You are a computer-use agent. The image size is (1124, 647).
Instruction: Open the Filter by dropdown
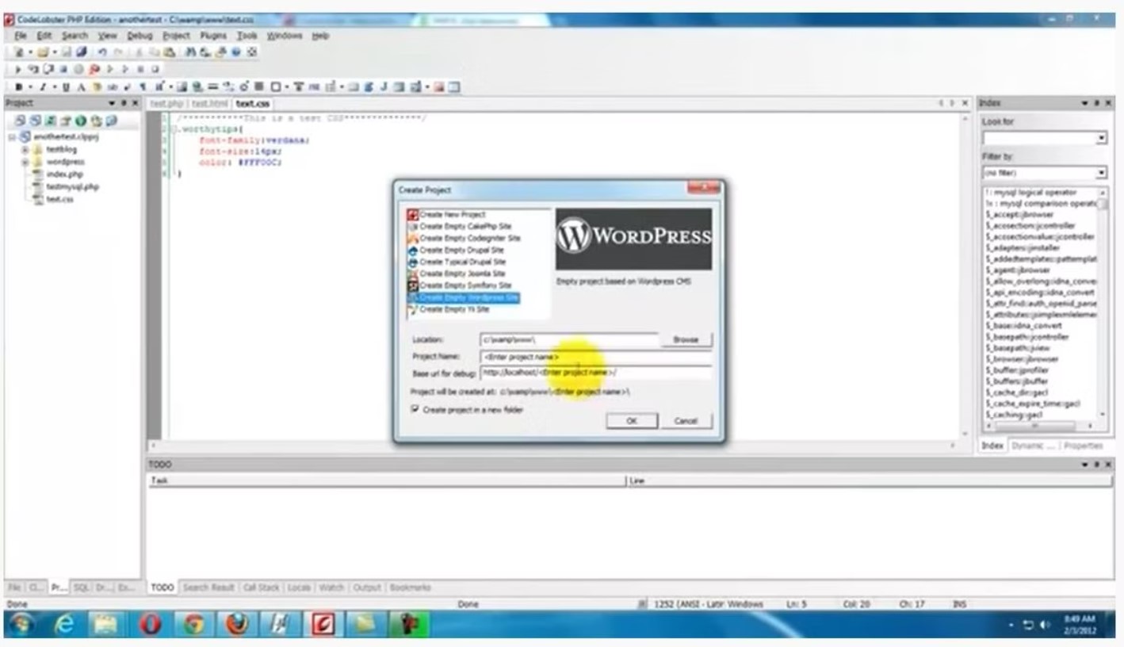(x=1102, y=173)
